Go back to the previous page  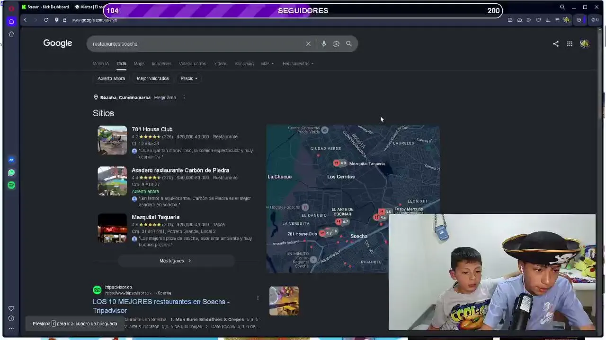click(x=25, y=20)
